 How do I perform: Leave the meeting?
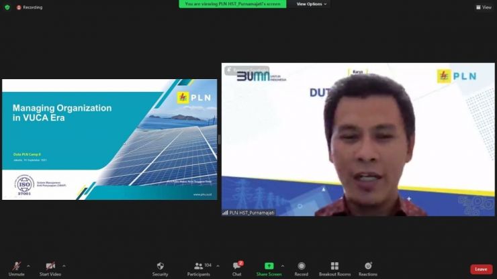(481, 269)
